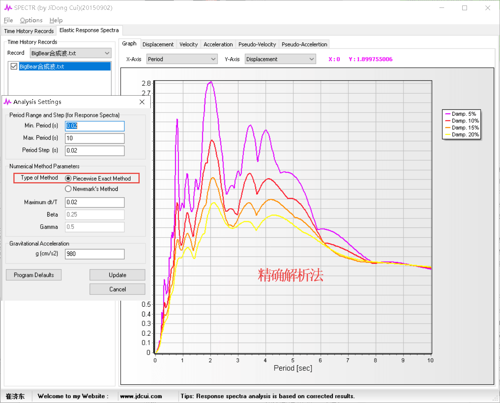This screenshot has width=500, height=403.
Task: Click the Gamma value field
Action: (95, 227)
